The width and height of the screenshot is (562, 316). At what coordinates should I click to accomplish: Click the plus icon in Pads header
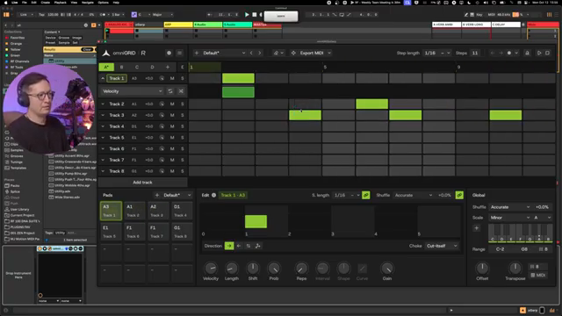(157, 195)
